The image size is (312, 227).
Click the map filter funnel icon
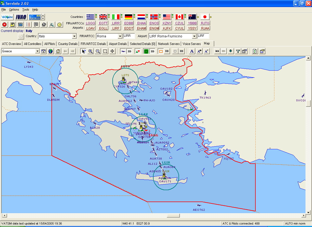pos(238,51)
